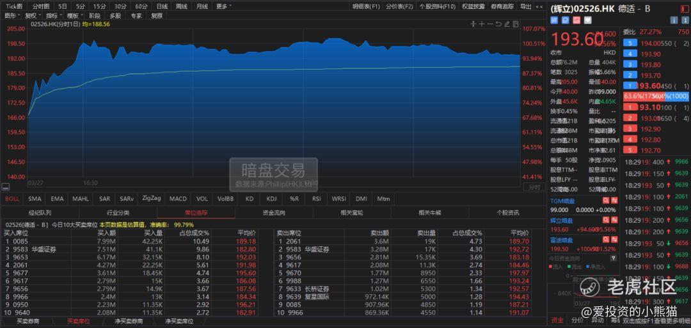Click the swap icon next to 富途暗盘
This screenshot has height=328, width=691.
[614, 240]
